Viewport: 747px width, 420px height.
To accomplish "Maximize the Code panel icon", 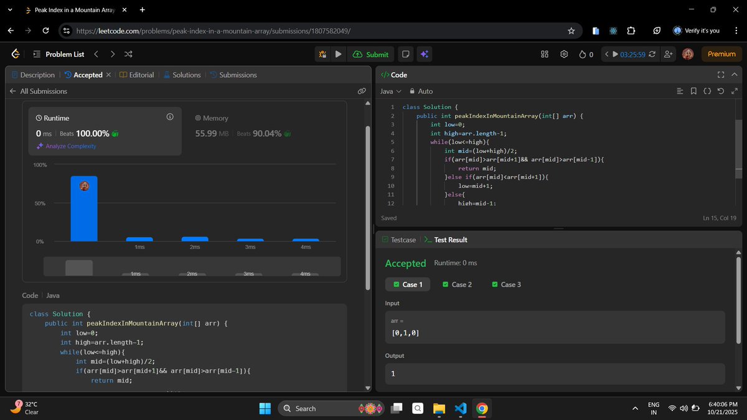I will pyautogui.click(x=721, y=75).
